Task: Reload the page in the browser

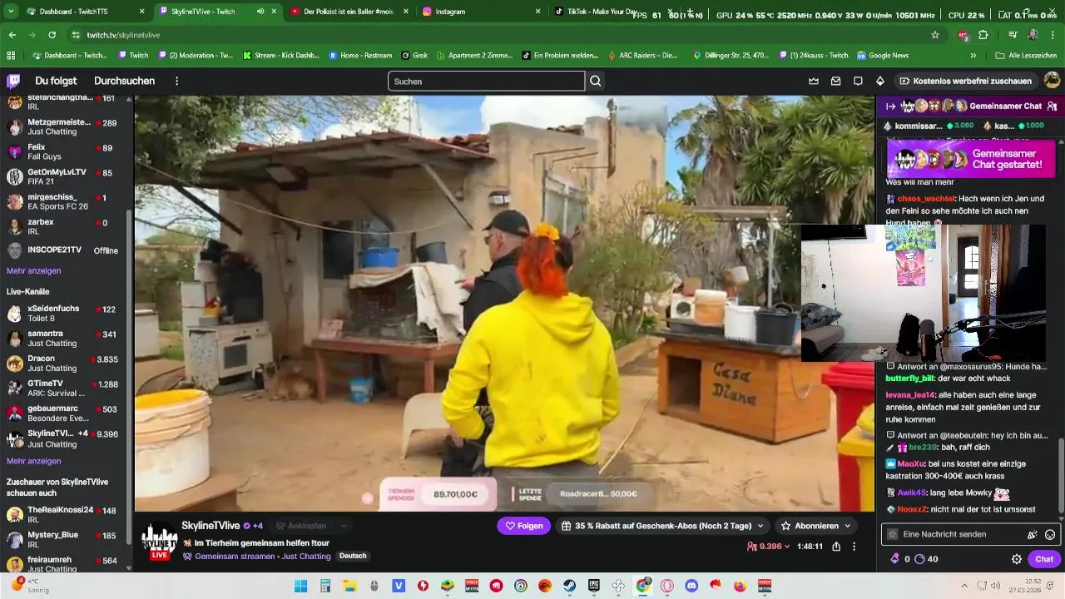Action: click(52, 35)
